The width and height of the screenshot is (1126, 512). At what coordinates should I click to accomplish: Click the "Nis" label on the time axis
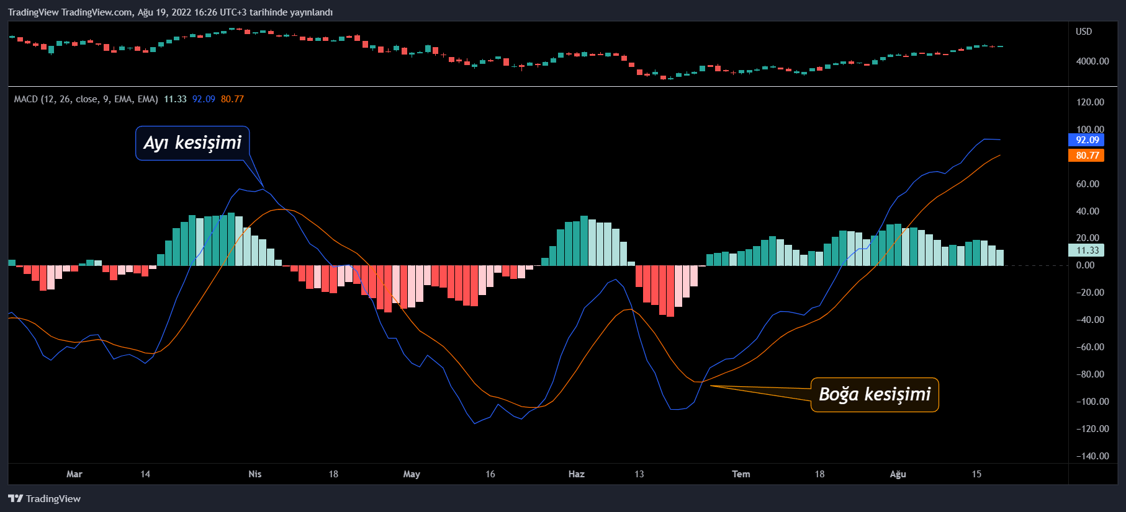(x=255, y=474)
